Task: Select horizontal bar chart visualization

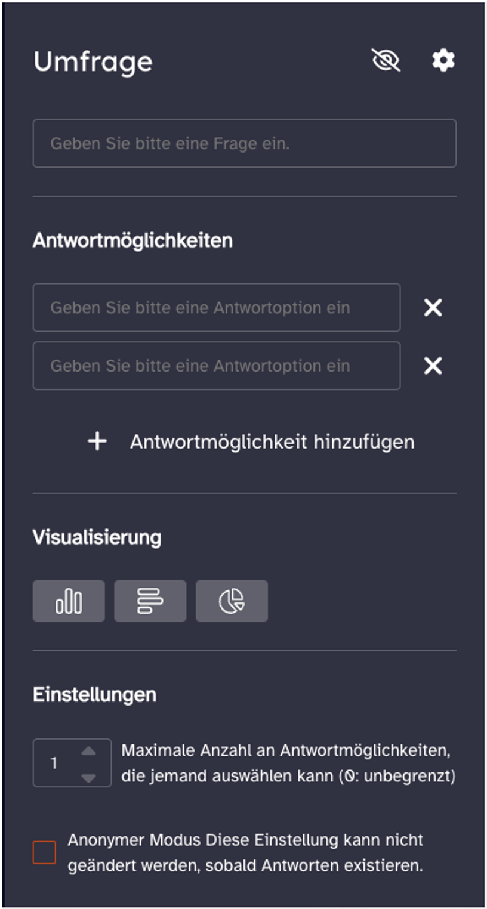Action: click(150, 601)
